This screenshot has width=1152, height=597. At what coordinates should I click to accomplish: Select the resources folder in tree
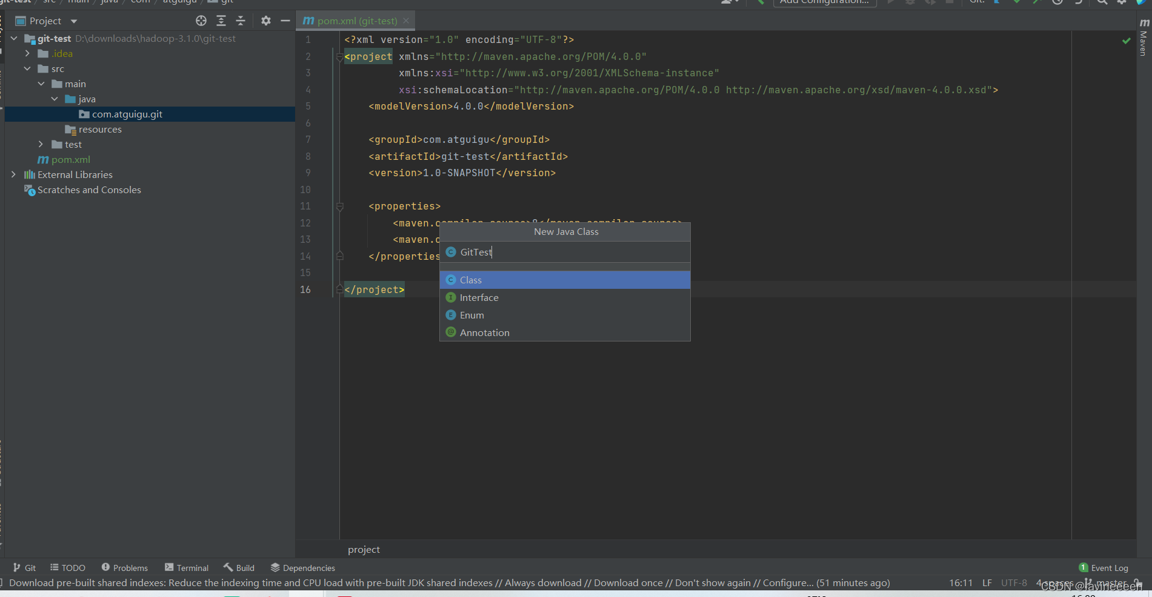[93, 129]
